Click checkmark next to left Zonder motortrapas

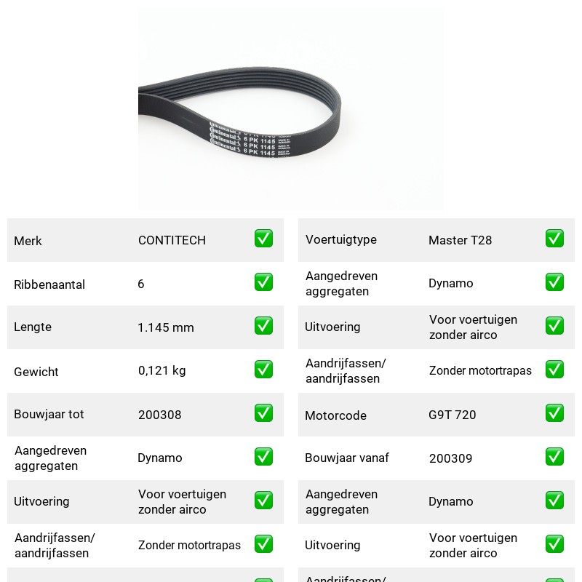tap(263, 543)
